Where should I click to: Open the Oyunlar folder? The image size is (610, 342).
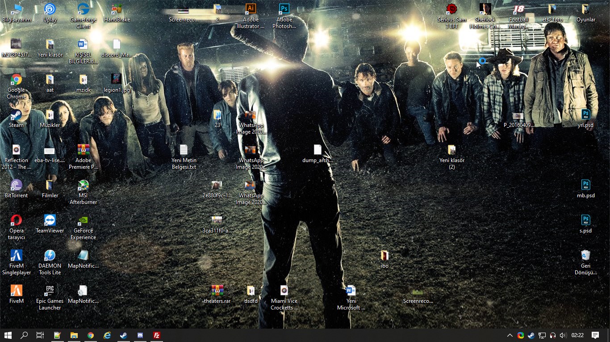tap(585, 13)
